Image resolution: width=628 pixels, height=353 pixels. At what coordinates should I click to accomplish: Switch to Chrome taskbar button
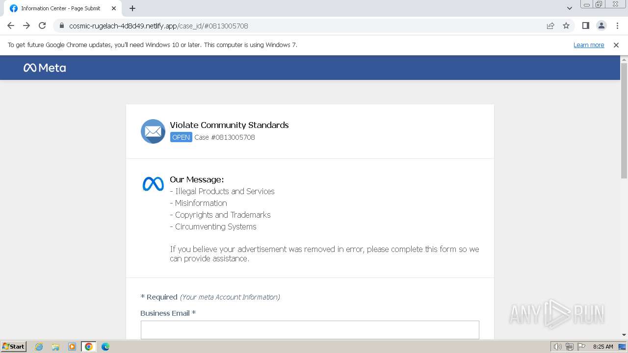[89, 347]
